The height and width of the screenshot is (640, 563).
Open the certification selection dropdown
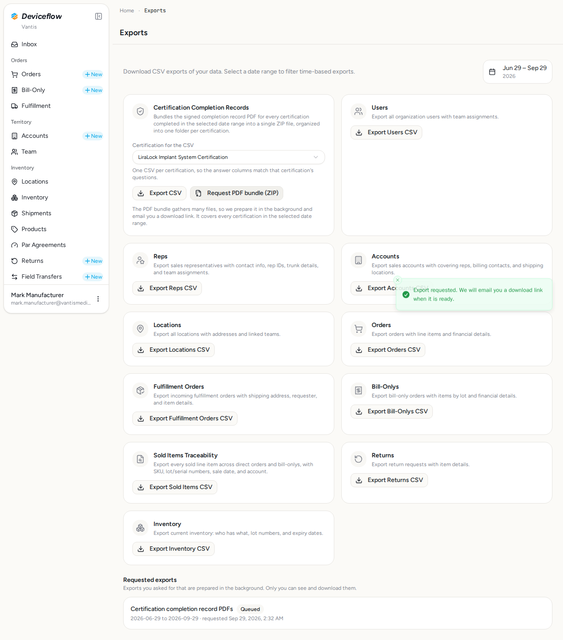pos(229,157)
